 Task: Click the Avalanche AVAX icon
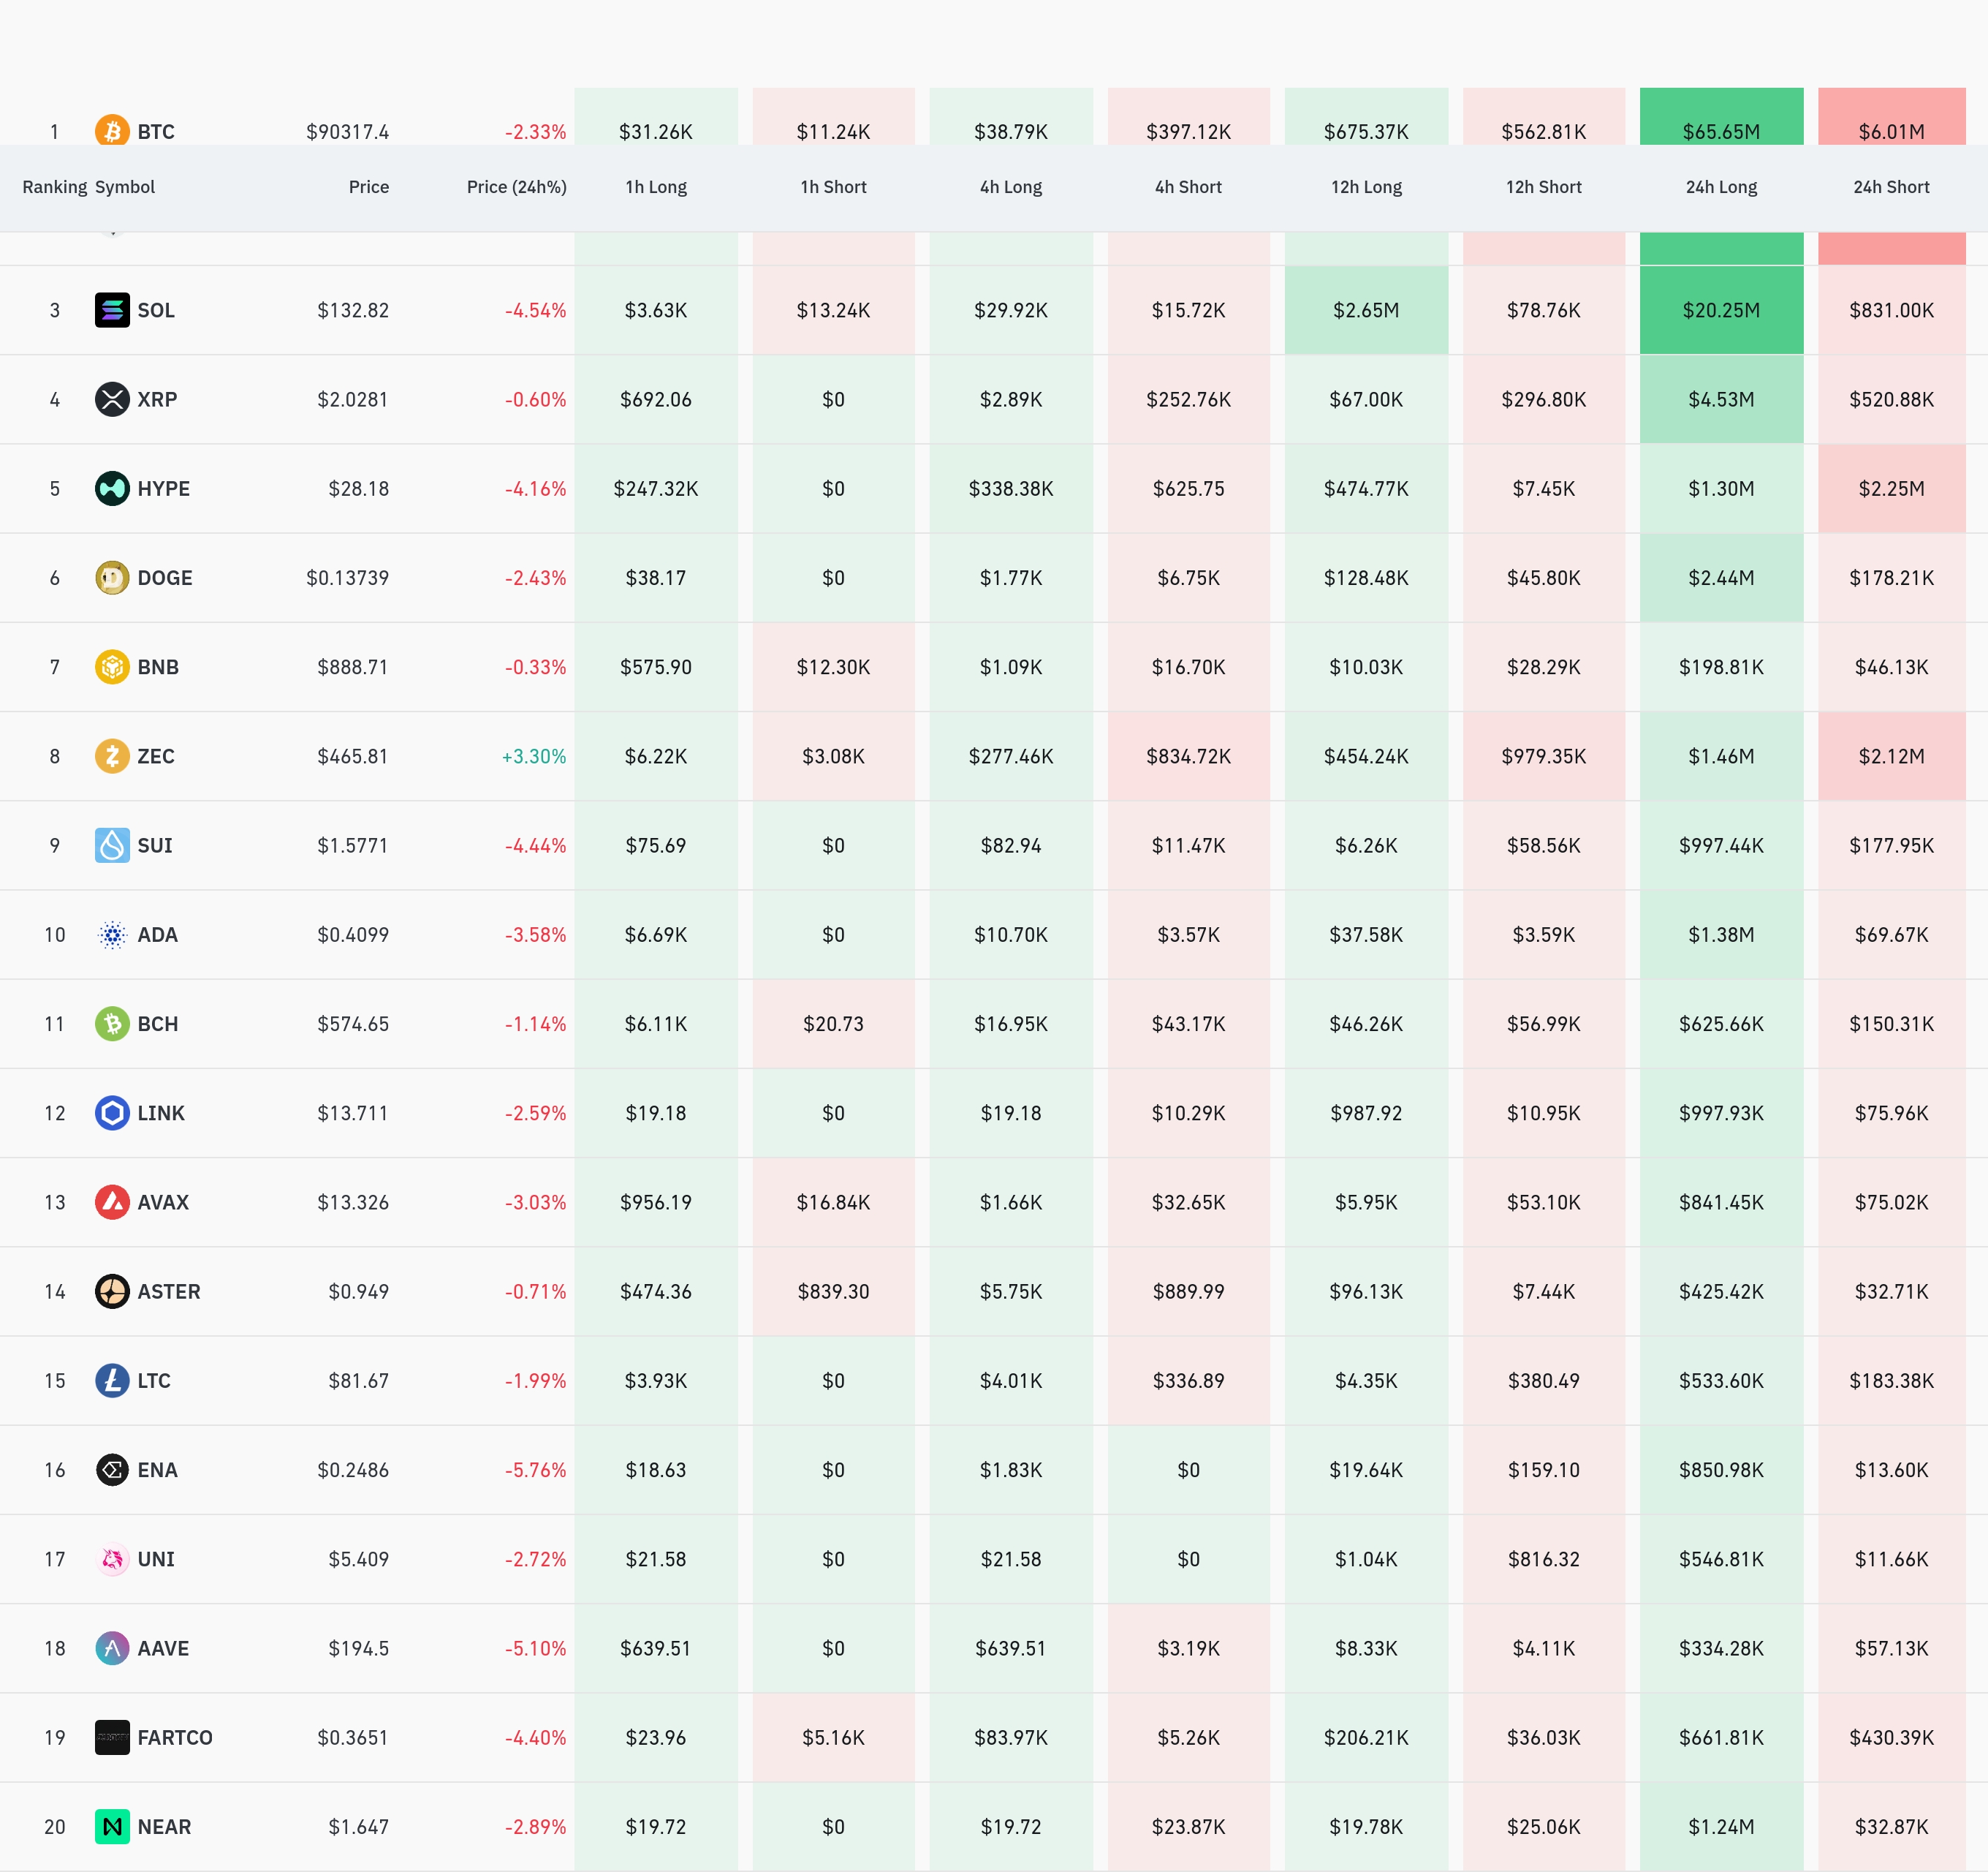(112, 1201)
